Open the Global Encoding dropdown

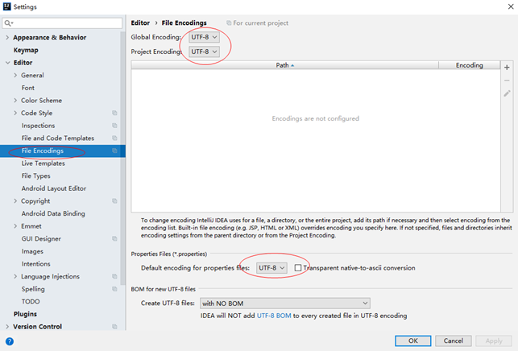[x=204, y=37]
